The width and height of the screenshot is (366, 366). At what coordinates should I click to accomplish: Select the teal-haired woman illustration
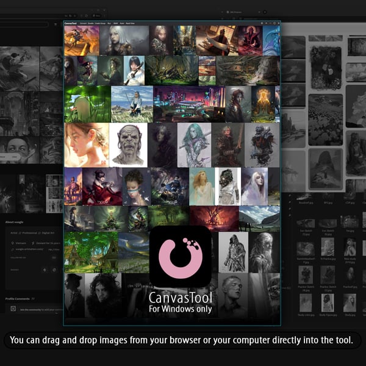click(x=194, y=145)
